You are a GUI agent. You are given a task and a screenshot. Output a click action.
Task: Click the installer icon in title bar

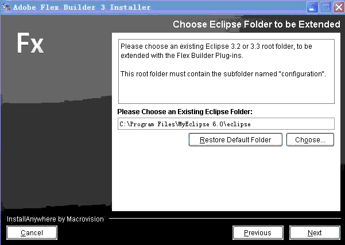[6, 6]
